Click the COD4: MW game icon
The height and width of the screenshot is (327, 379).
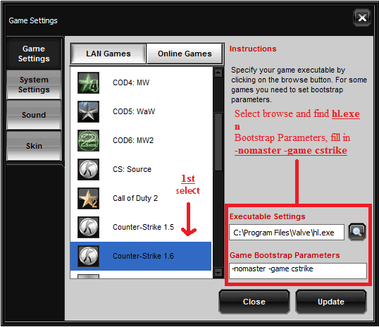(x=88, y=82)
